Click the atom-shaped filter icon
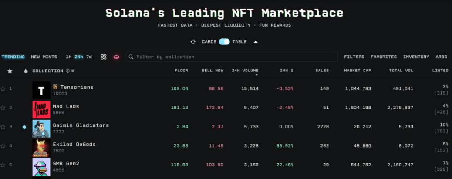The width and height of the screenshot is (452, 179). click(x=104, y=57)
